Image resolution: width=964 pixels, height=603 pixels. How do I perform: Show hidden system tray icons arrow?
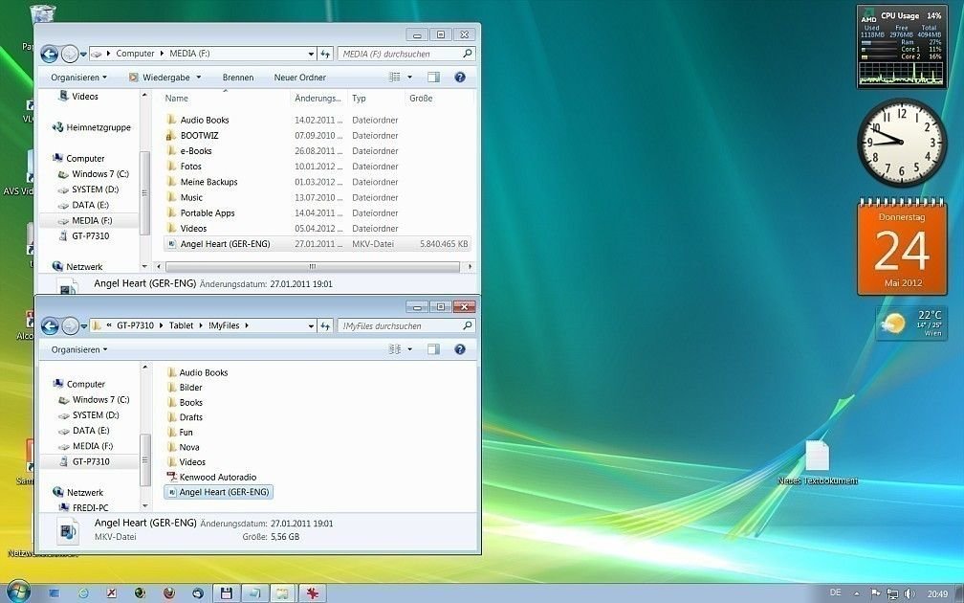(857, 594)
